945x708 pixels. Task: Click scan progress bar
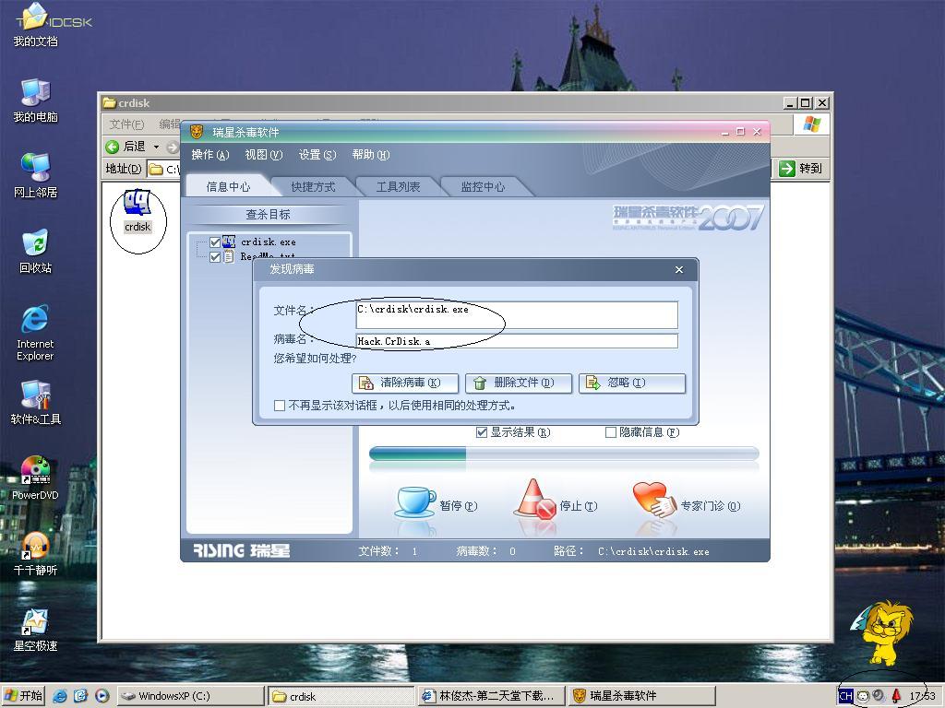564,454
